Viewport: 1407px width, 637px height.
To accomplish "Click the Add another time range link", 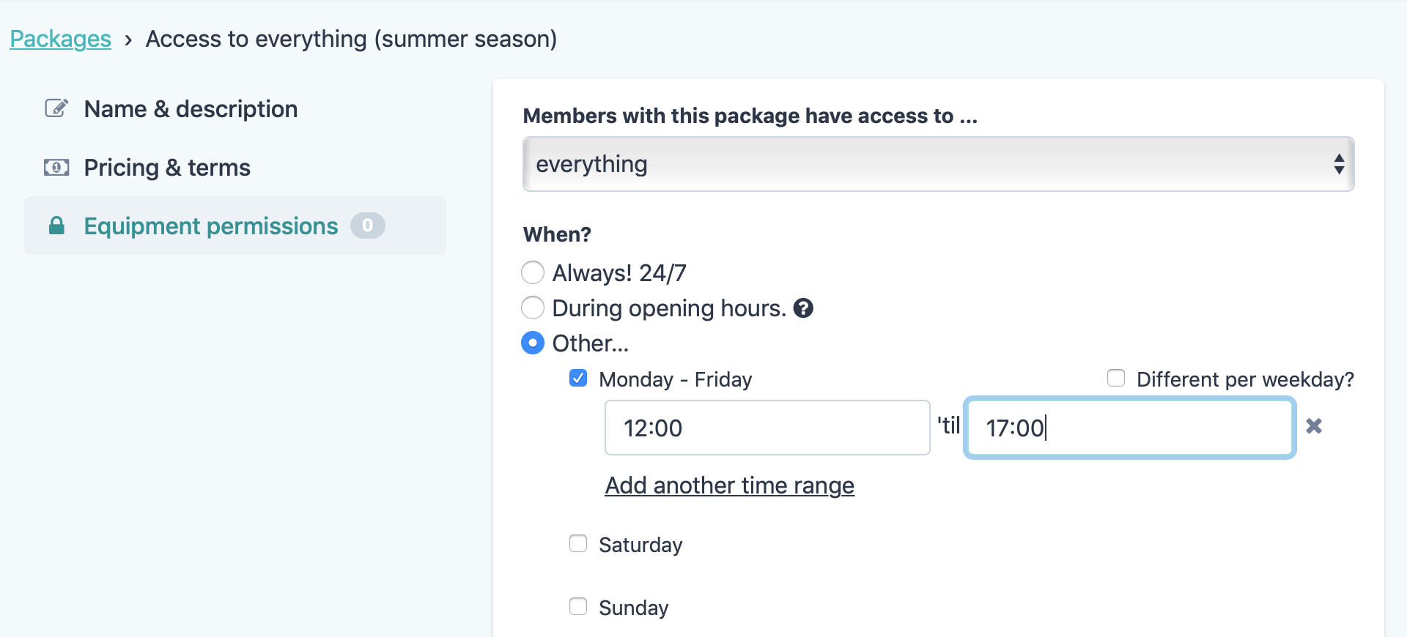I will pyautogui.click(x=729, y=485).
